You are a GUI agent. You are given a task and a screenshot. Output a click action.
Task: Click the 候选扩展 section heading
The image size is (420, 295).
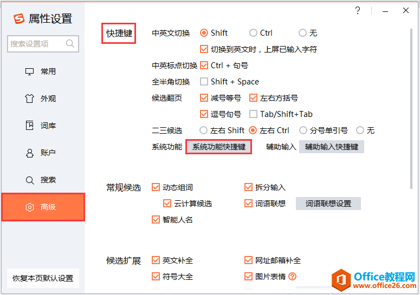[124, 260]
